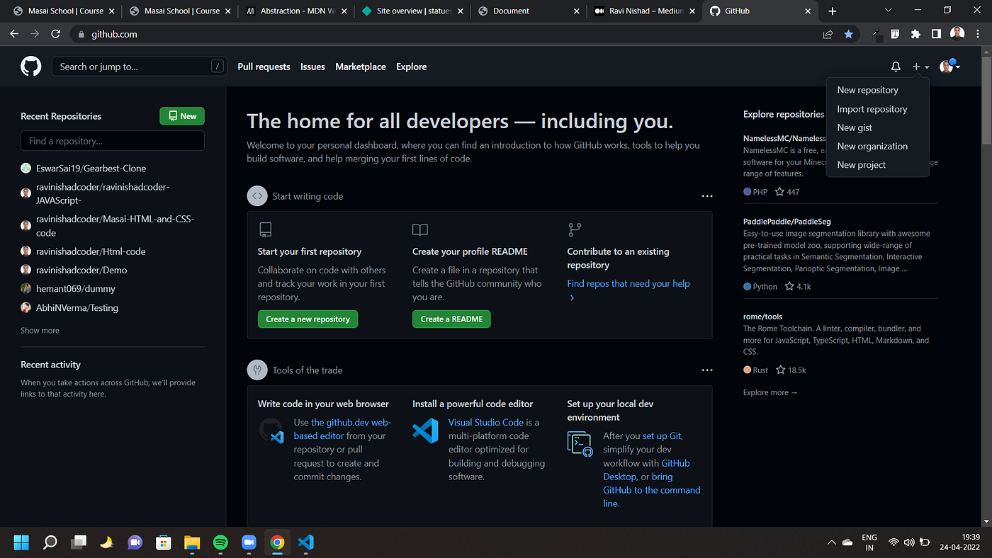
Task: Click the book icon above Create your profile README
Action: point(419,229)
